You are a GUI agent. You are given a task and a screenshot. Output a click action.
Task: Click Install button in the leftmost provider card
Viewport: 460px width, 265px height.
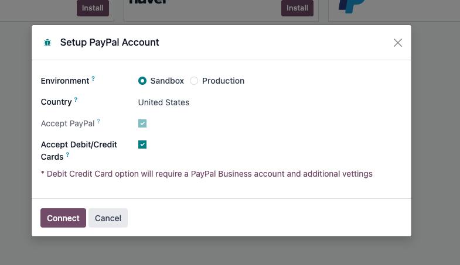pos(93,8)
